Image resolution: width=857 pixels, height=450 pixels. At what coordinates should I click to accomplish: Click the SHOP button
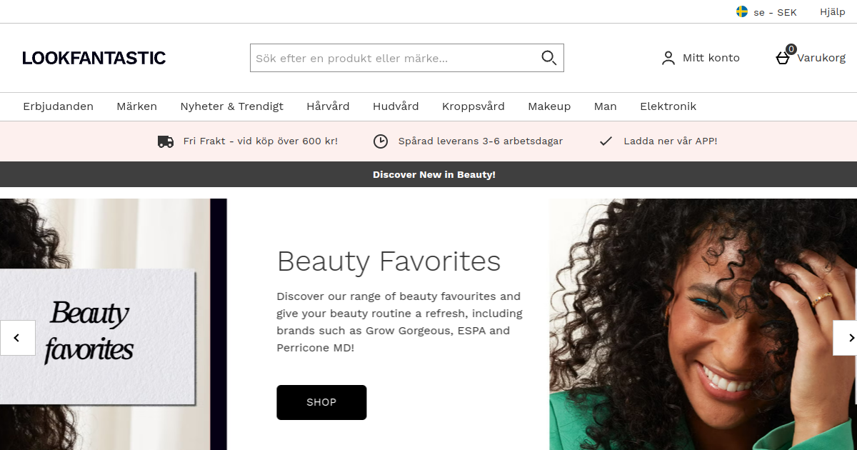321,402
